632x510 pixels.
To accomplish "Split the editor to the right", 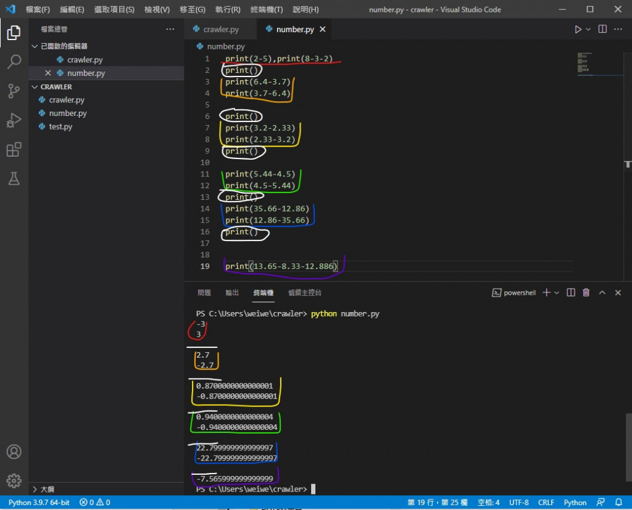I will click(602, 29).
